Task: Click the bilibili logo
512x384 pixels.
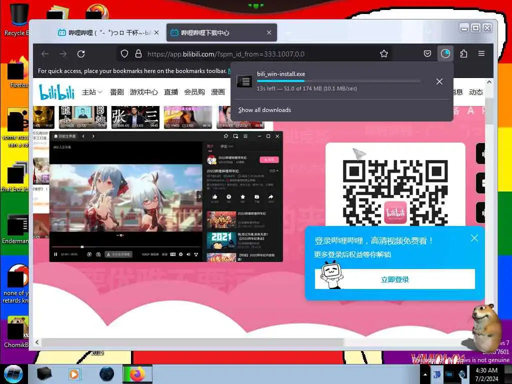Action: 57,92
